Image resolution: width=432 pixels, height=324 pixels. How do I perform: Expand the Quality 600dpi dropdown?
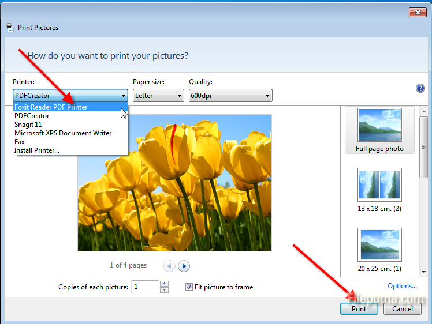230,96
